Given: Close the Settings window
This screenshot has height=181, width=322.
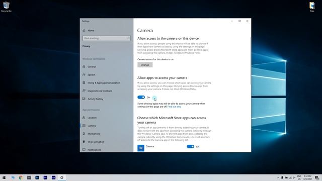Looking at the screenshot, I should pyautogui.click(x=247, y=21).
